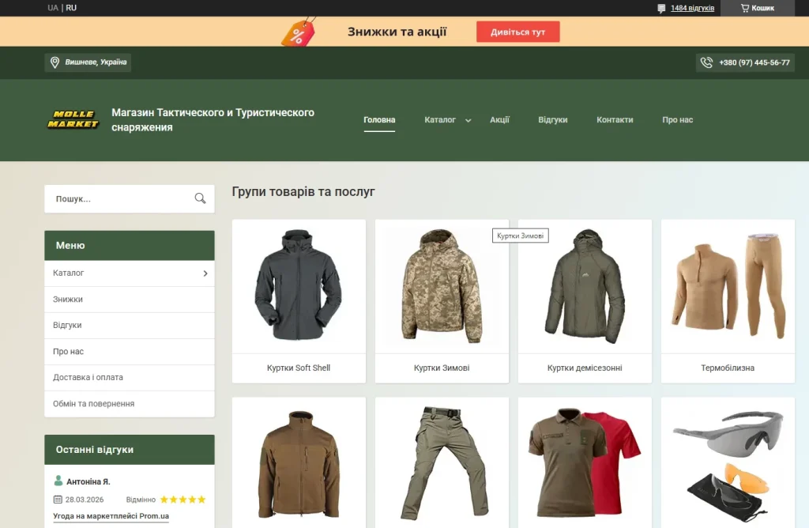Click the Куртки демісезонні caption link
The width and height of the screenshot is (809, 528).
tap(585, 368)
